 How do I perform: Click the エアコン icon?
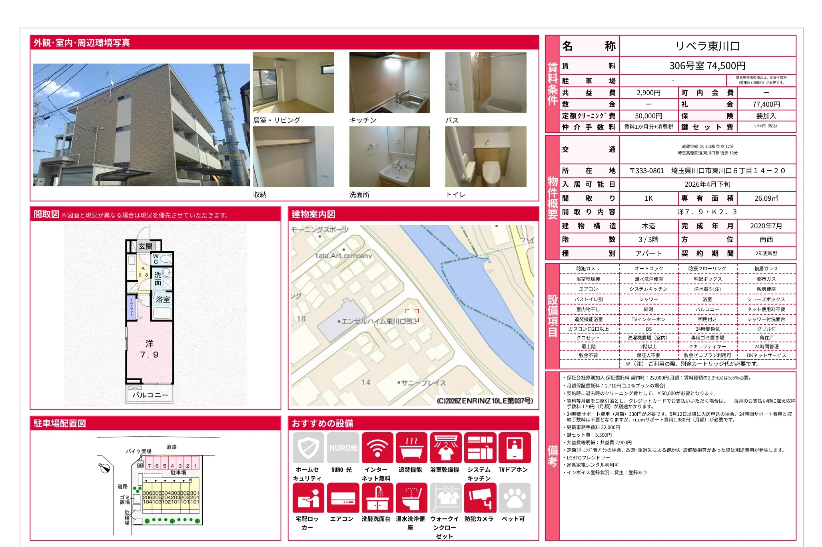click(342, 497)
